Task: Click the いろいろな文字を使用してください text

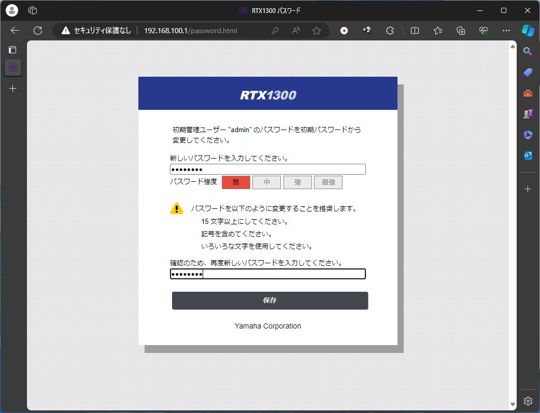Action: click(257, 246)
